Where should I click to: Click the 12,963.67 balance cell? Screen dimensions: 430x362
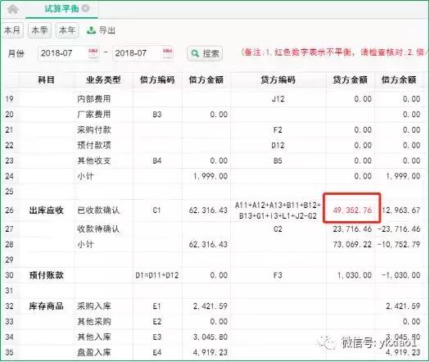click(401, 210)
